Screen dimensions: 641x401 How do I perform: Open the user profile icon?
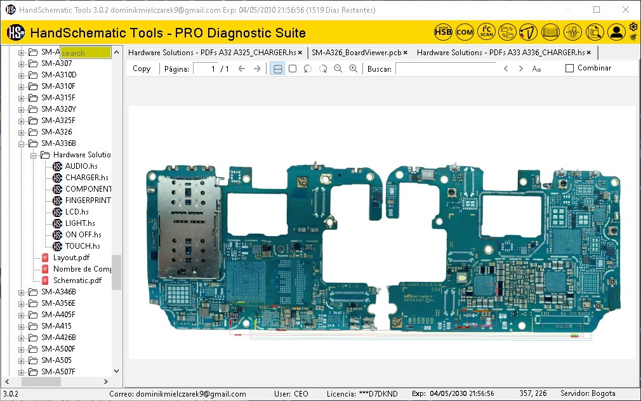pos(616,32)
